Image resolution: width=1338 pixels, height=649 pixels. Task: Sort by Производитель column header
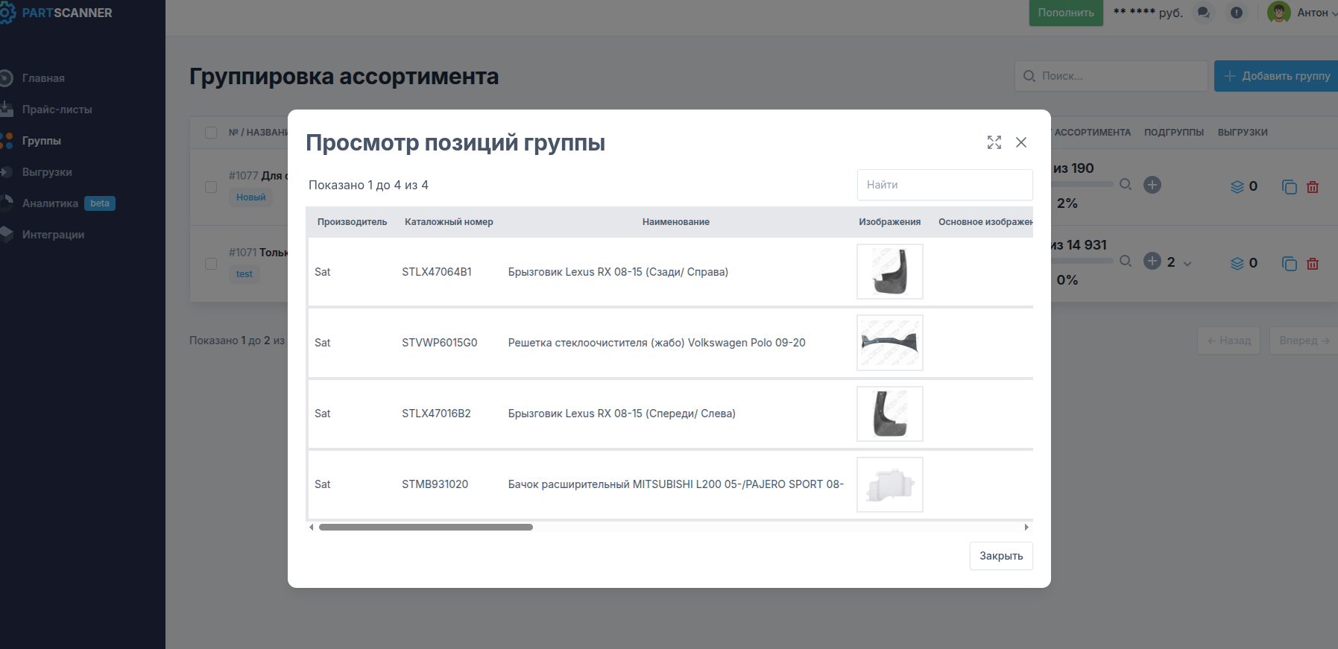pyautogui.click(x=352, y=222)
